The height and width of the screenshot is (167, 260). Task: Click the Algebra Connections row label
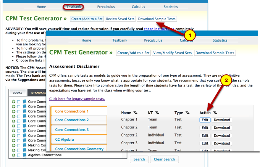click(45, 155)
